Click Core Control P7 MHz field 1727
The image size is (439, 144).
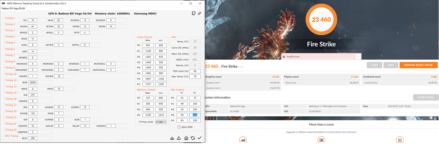(147, 84)
